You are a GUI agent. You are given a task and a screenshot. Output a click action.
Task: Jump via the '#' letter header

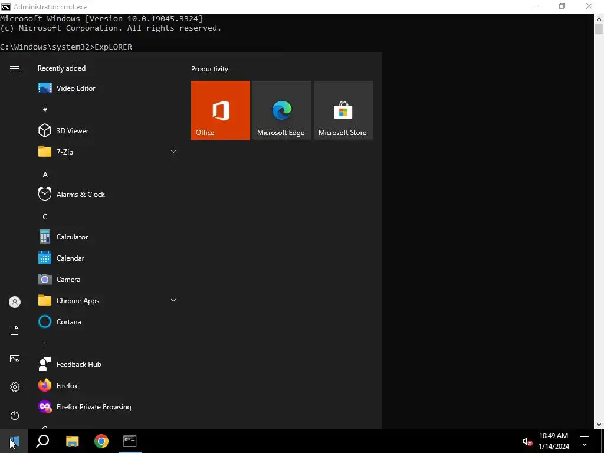(x=45, y=110)
